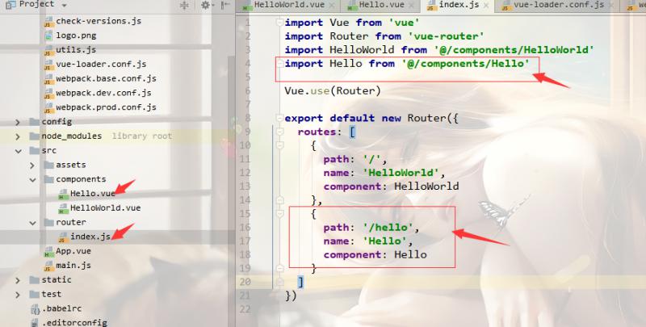Click the Scroll from Source icon in Project panel
The width and height of the screenshot is (646, 327).
[x=184, y=6]
